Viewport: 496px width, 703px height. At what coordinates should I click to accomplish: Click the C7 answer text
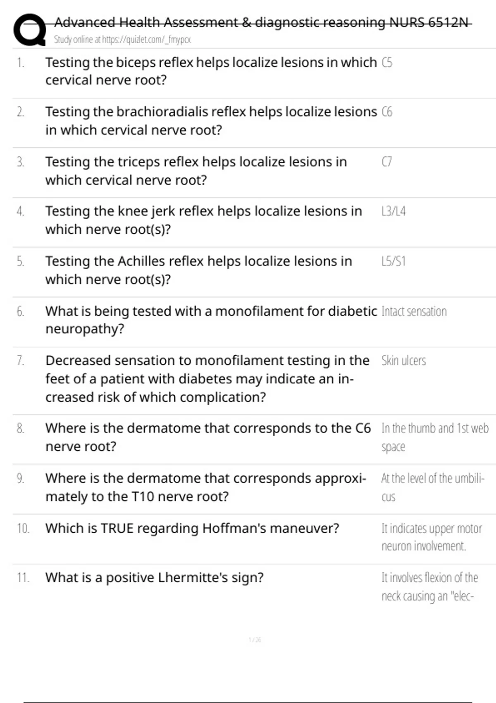pos(387,162)
